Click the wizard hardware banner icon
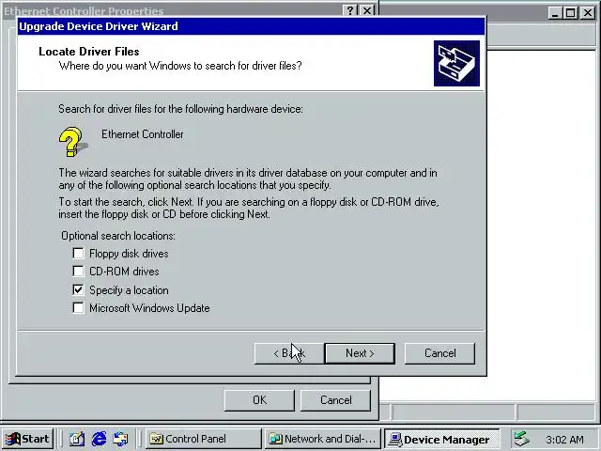Image resolution: width=601 pixels, height=451 pixels. pyautogui.click(x=456, y=63)
